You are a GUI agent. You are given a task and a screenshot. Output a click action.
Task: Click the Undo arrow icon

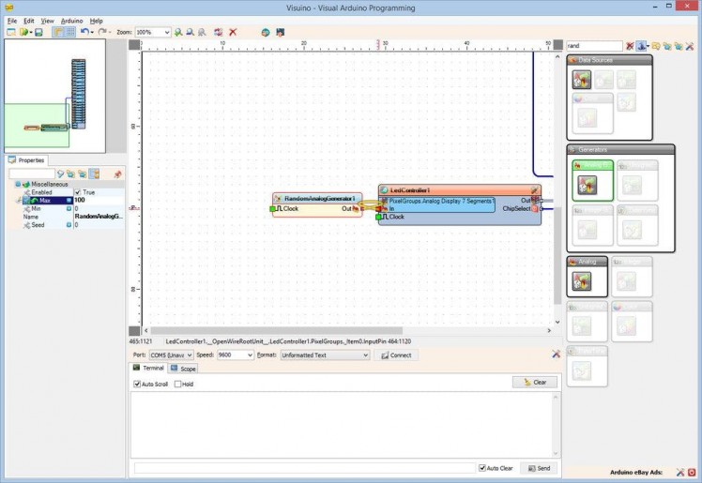(84, 32)
